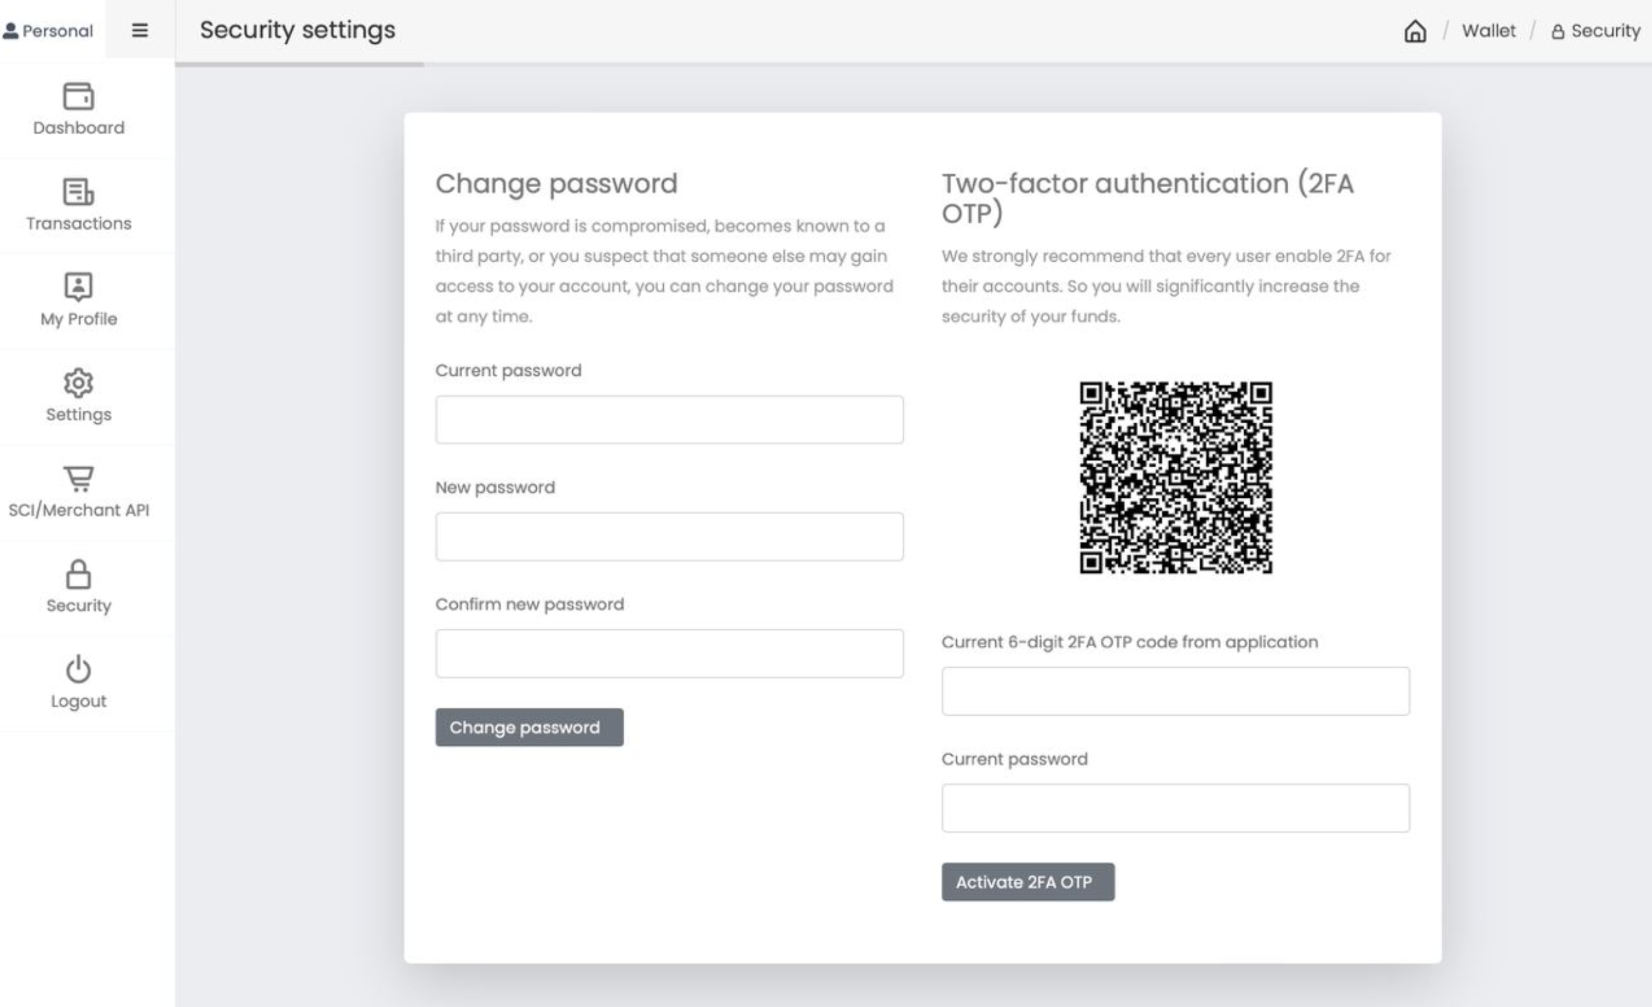
Task: Focus the New password field
Action: 669,536
